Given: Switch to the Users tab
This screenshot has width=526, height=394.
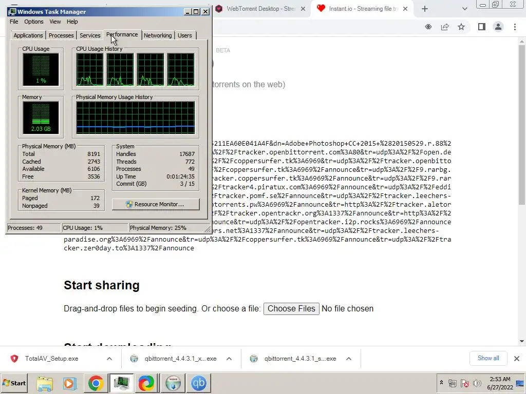Looking at the screenshot, I should (x=185, y=35).
